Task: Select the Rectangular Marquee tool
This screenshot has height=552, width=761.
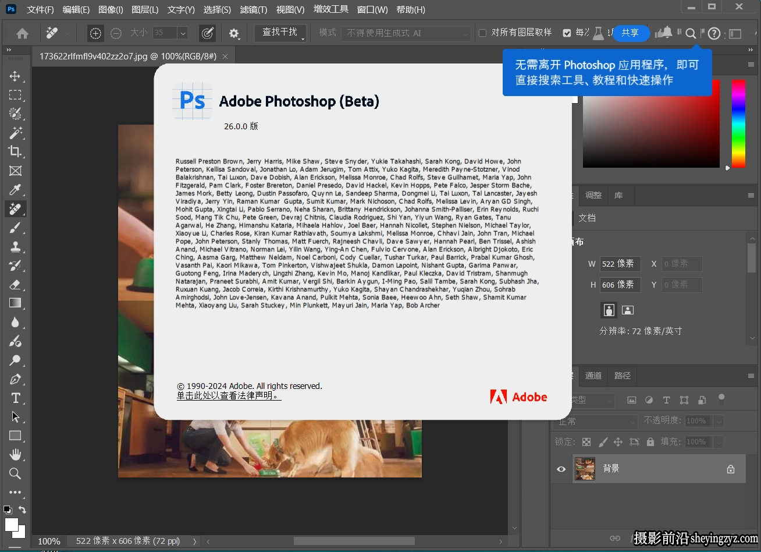Action: click(x=15, y=95)
